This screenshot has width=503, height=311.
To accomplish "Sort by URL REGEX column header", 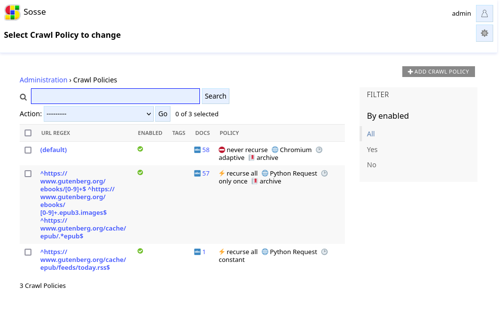I will point(56,133).
